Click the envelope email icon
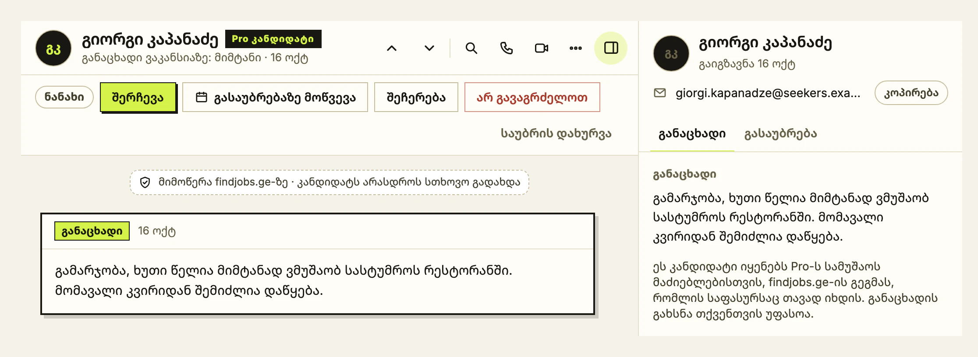 (660, 93)
